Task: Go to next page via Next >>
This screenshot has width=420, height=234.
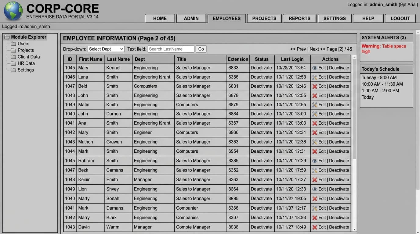Action: point(317,49)
